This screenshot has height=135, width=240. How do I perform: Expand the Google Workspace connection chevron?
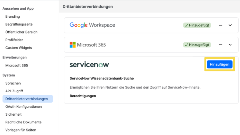[x=230, y=25]
